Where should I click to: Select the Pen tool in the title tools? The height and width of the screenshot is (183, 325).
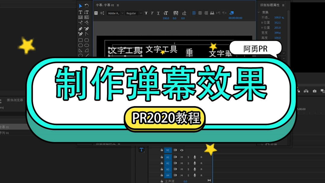pos(81,29)
